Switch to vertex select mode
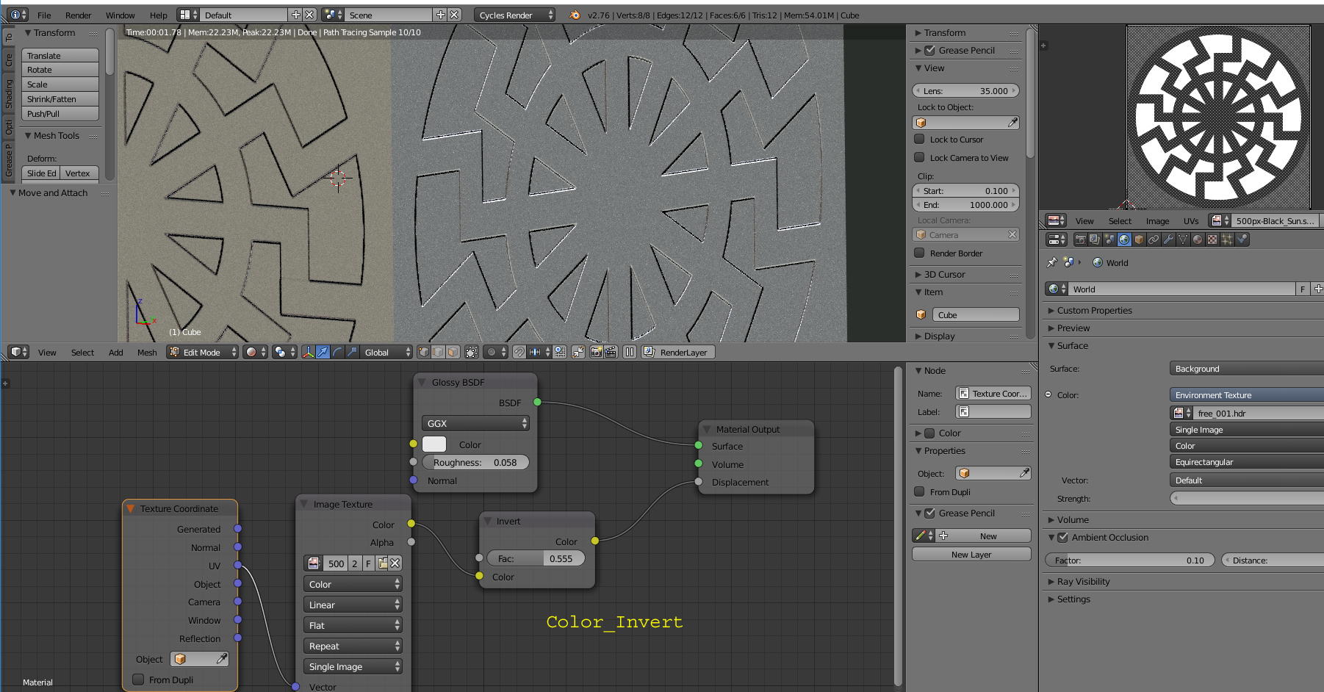The image size is (1324, 692). pyautogui.click(x=424, y=353)
